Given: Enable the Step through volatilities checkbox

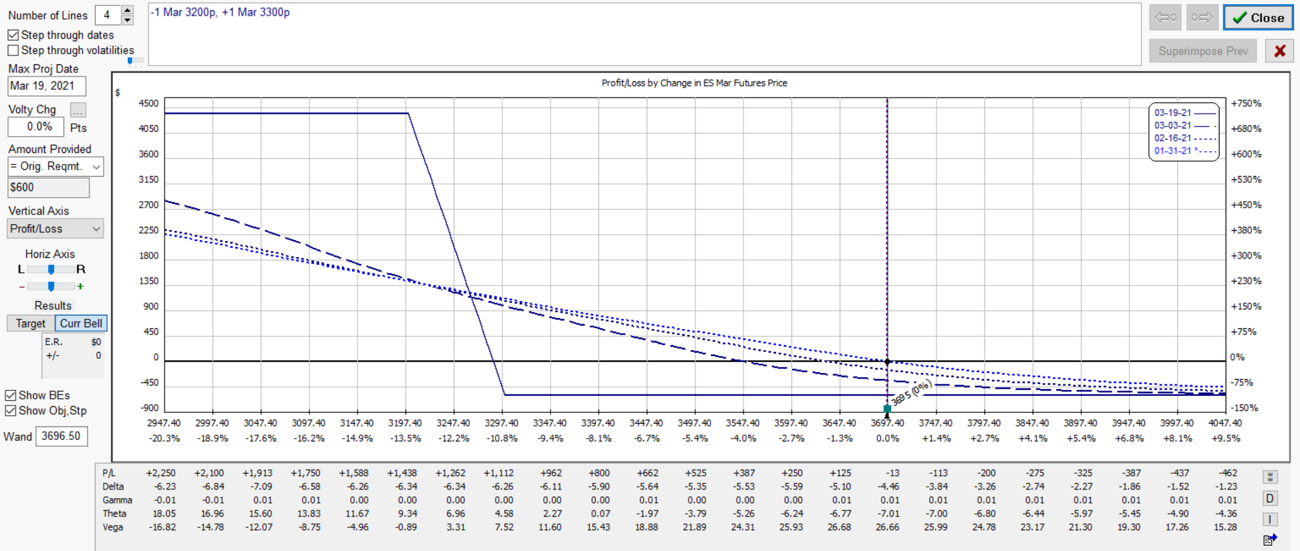Looking at the screenshot, I should [13, 51].
